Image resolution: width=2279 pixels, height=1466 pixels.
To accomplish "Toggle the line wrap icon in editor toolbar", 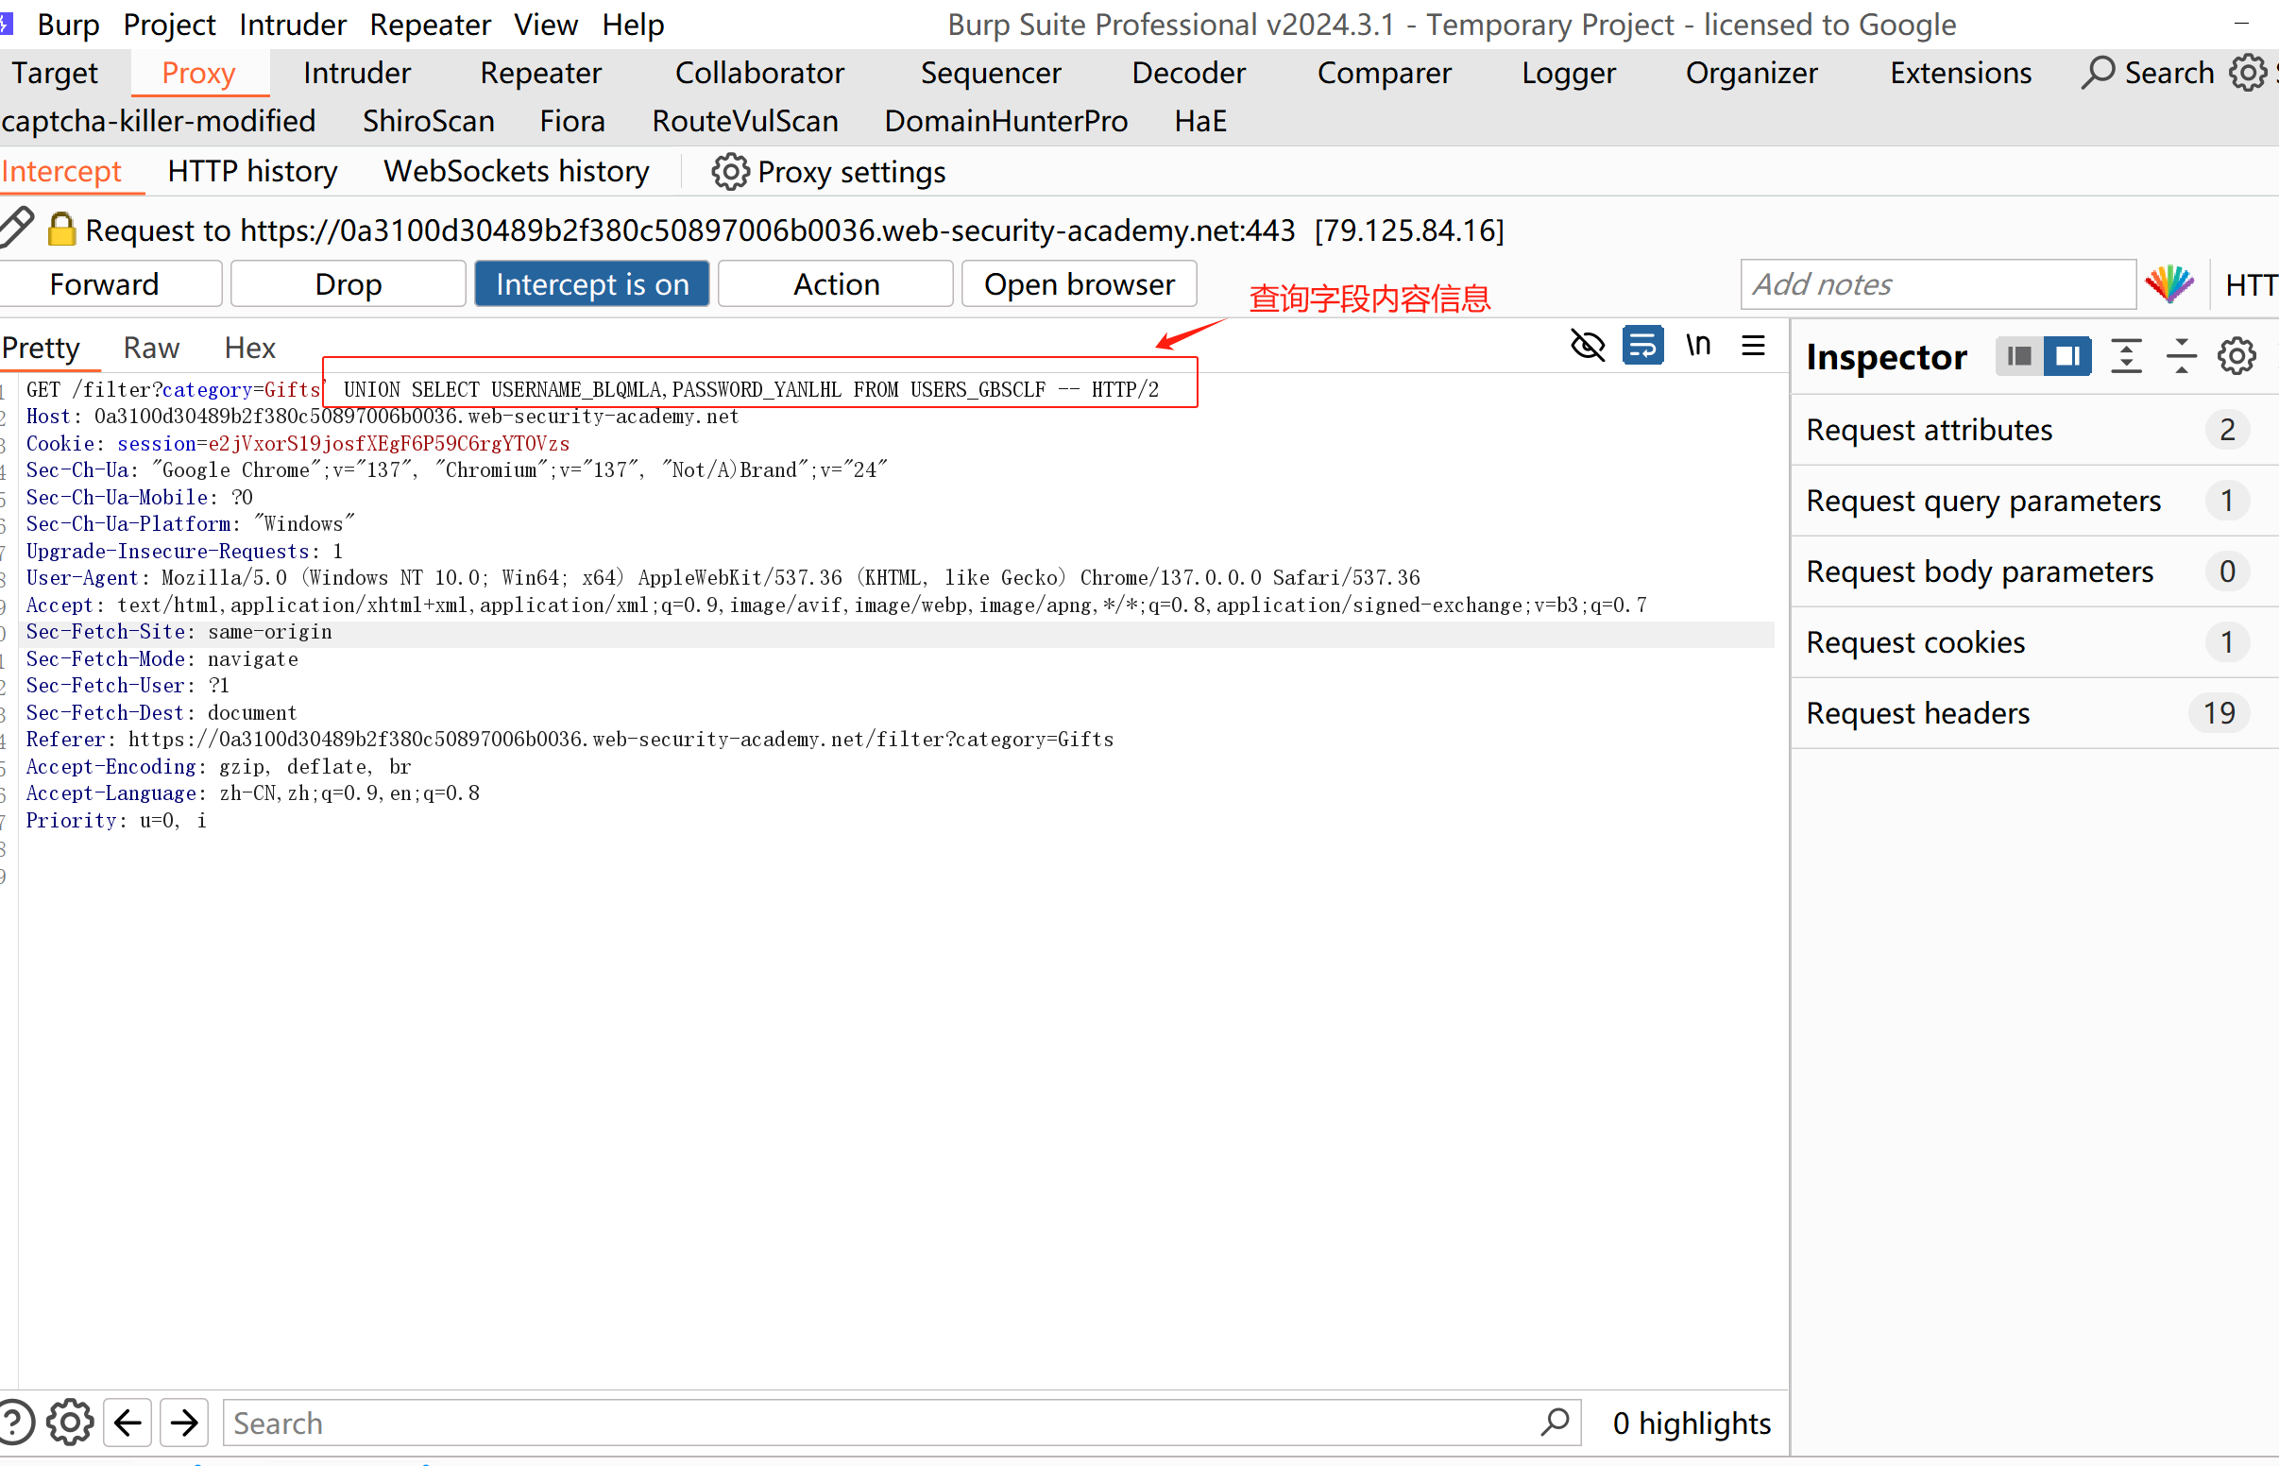I will coord(1642,346).
